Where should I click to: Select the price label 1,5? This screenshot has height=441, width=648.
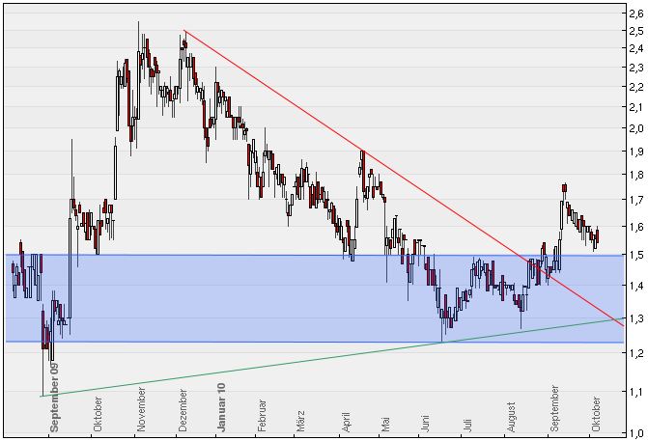tap(636, 255)
